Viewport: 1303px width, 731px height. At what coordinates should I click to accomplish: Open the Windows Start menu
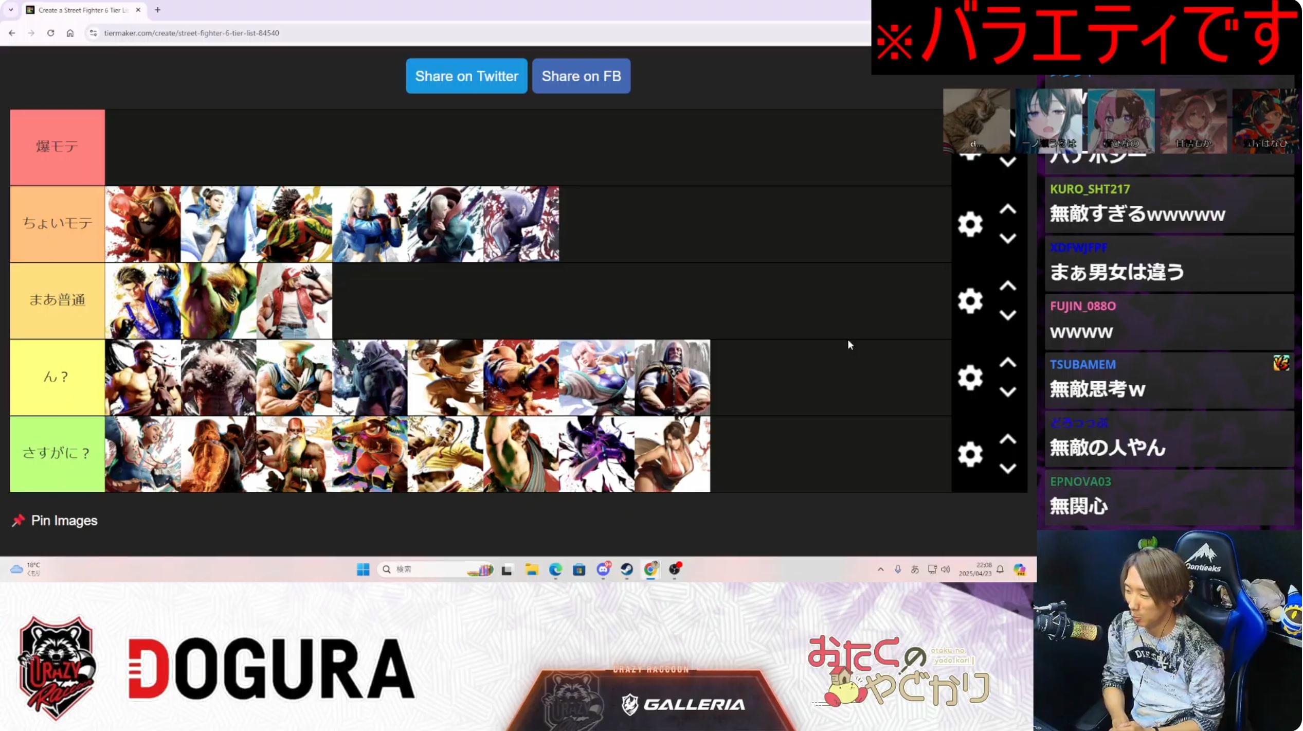point(363,569)
